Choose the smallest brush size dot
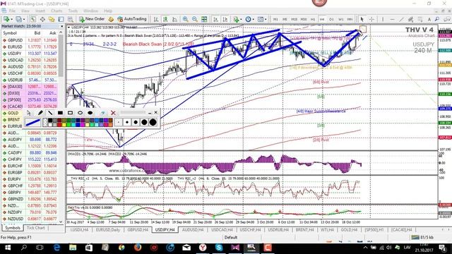The width and height of the screenshot is (452, 254). click(119, 122)
